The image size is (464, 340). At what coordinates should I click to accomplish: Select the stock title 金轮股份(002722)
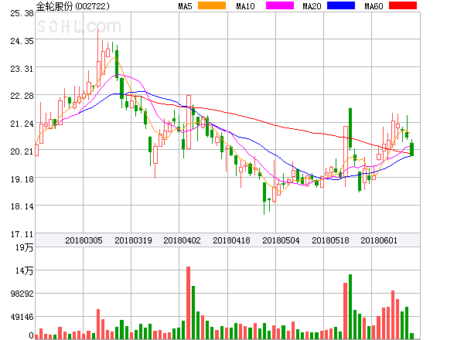point(73,6)
